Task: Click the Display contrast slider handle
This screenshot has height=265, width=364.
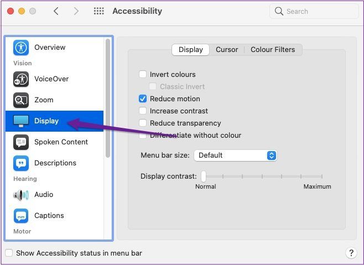Action: click(204, 176)
